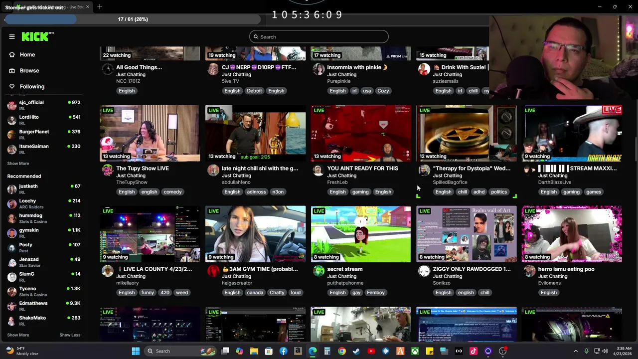
Task: Click the Search input field
Action: [319, 36]
